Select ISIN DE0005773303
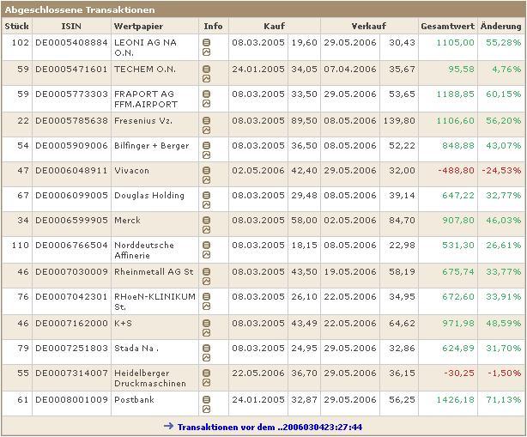This screenshot has width=527, height=437. click(x=71, y=94)
